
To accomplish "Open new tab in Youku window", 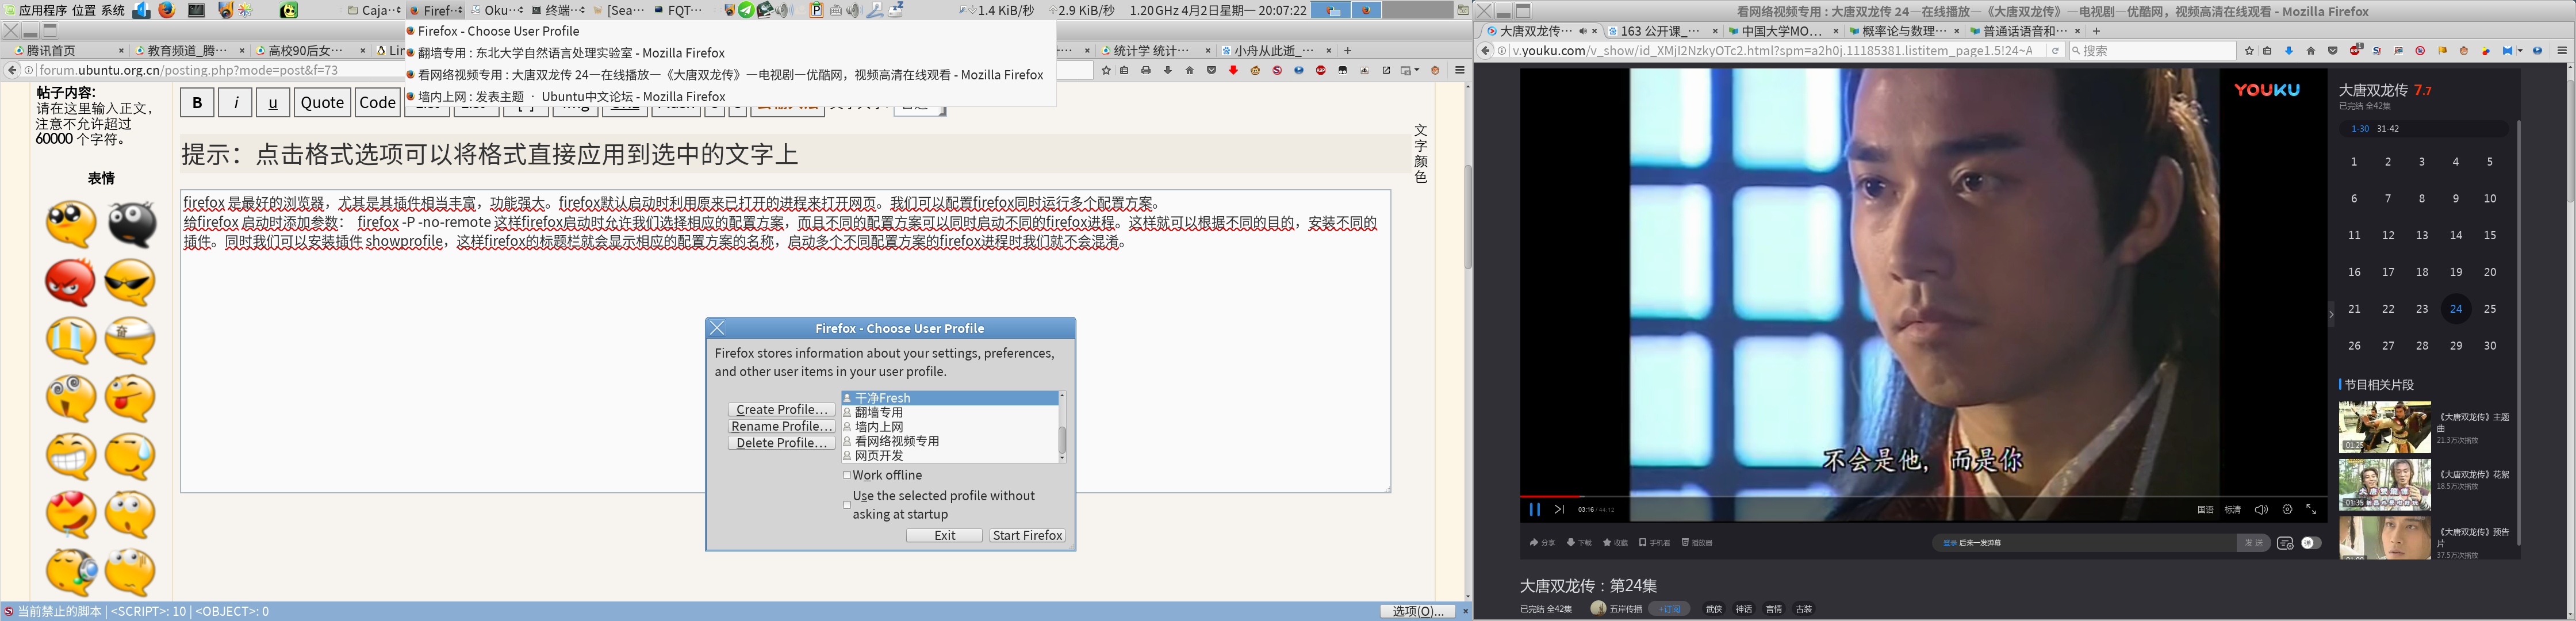I will [2097, 31].
